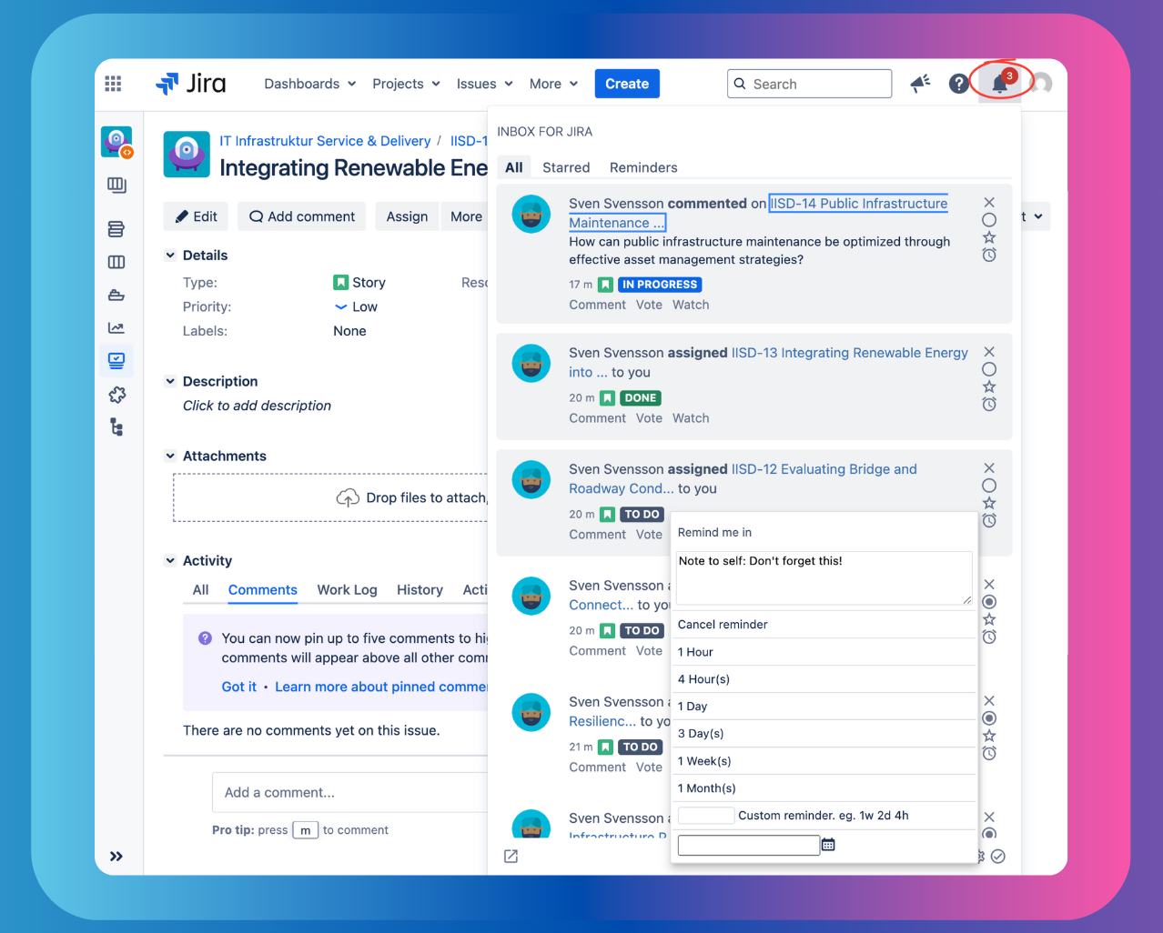1163x933 pixels.
Task: Mark all as read checkmark icon
Action: point(998,857)
